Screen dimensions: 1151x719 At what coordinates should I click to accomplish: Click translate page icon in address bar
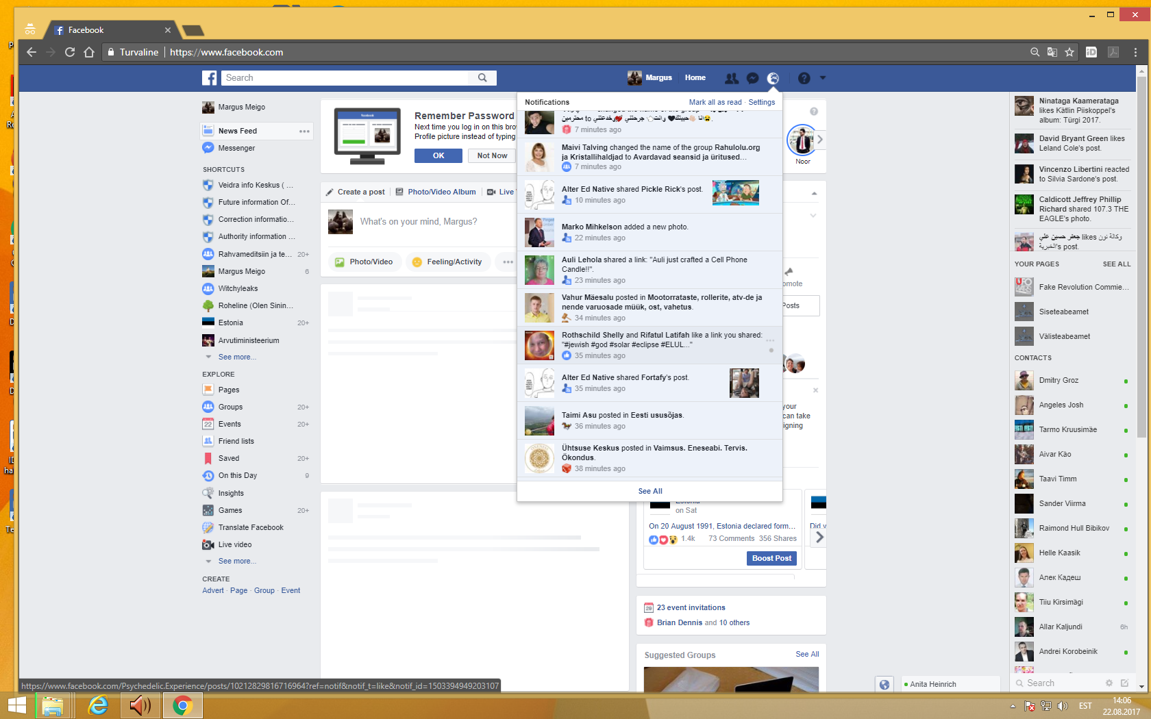click(x=1052, y=52)
